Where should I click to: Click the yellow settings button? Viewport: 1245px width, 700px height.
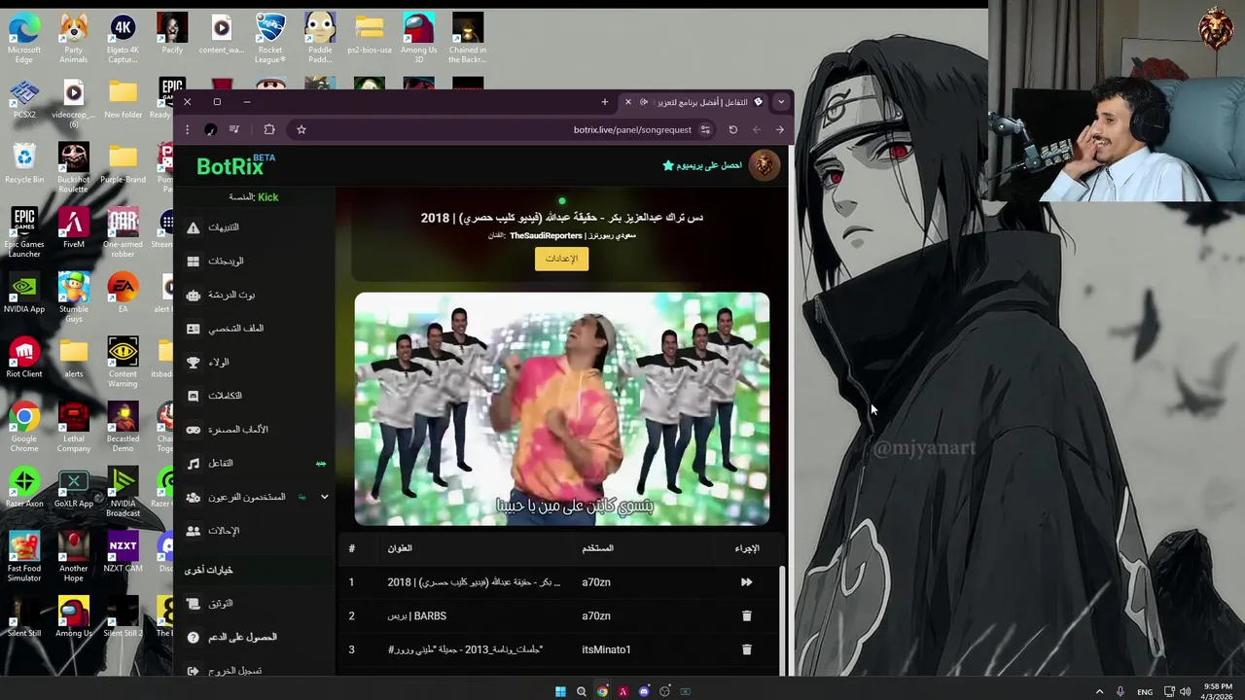click(x=561, y=259)
